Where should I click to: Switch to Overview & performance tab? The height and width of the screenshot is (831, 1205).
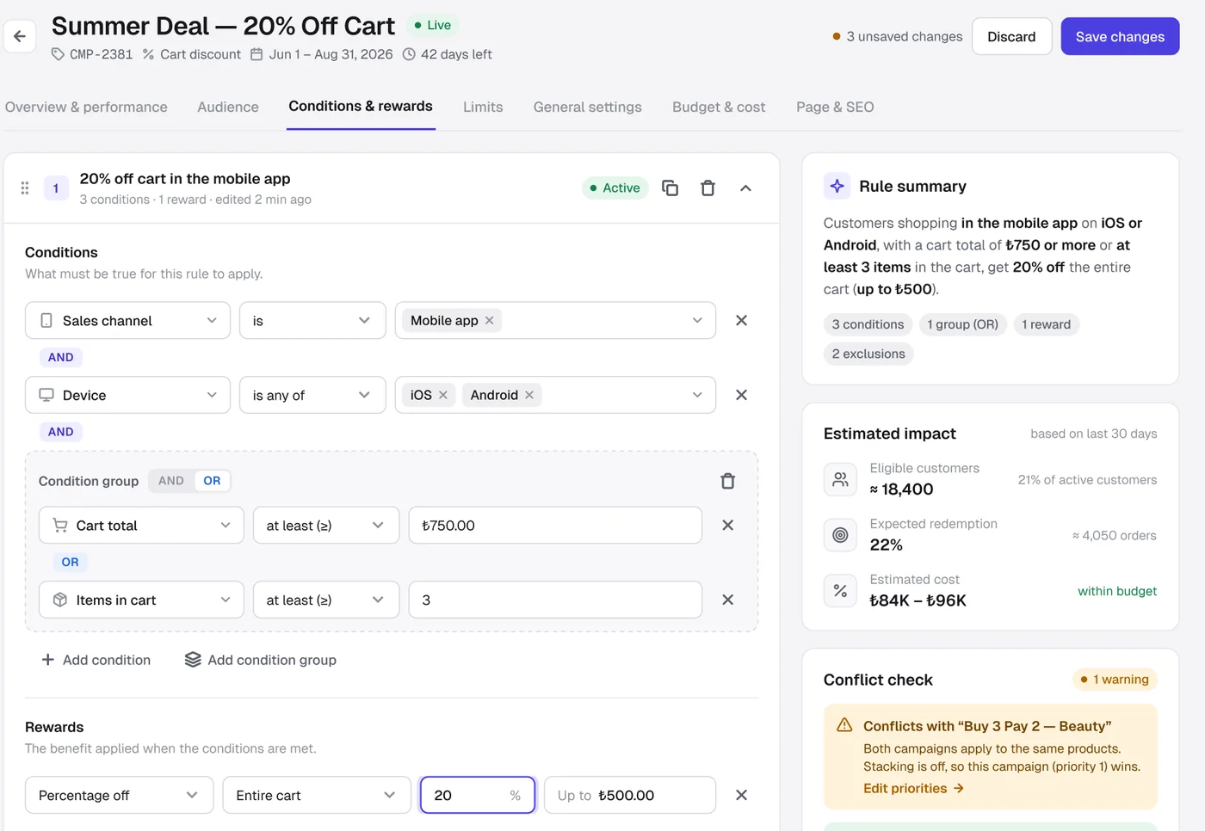pyautogui.click(x=86, y=107)
